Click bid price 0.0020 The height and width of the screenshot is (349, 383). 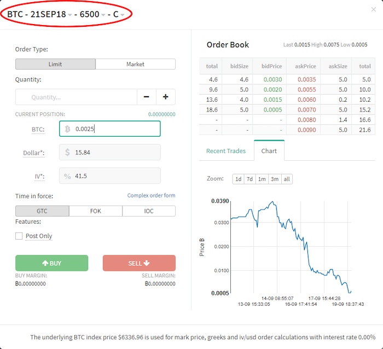(x=272, y=90)
